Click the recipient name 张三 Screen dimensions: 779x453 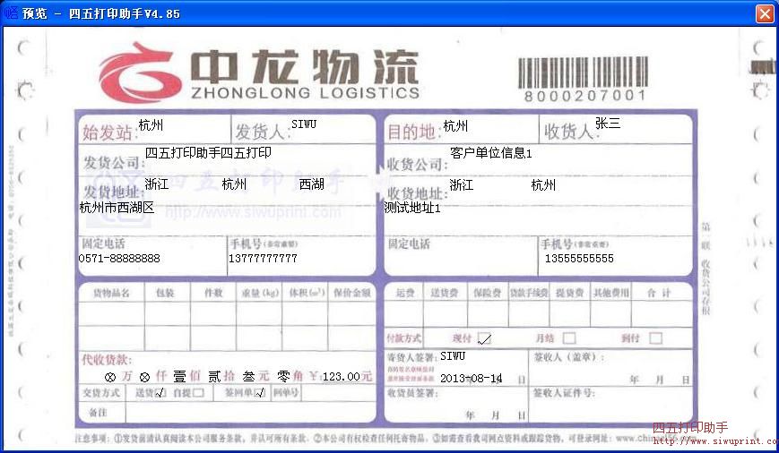[x=607, y=124]
